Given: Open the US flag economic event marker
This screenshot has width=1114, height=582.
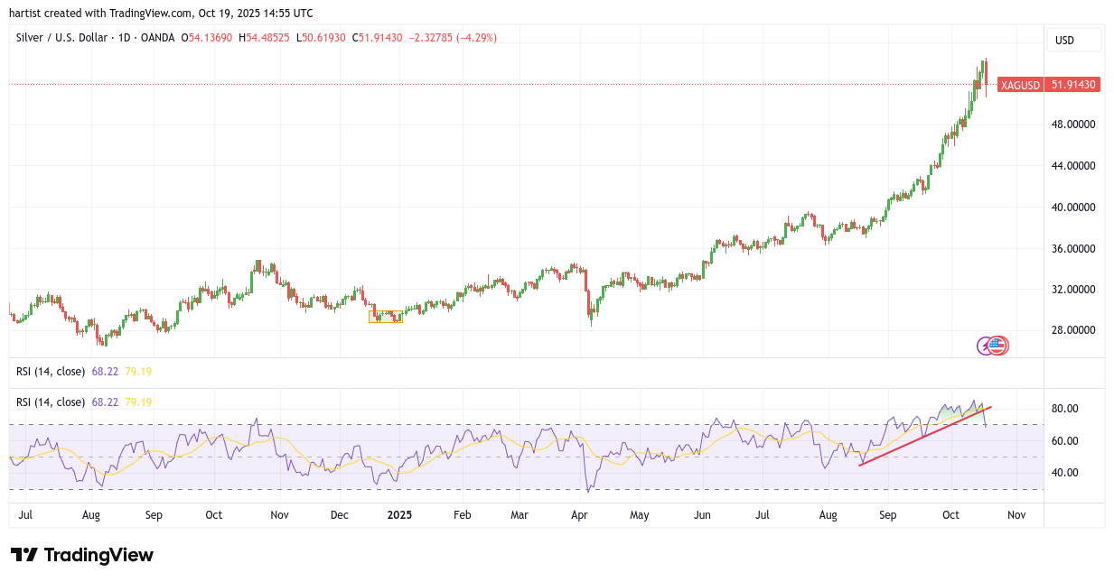Looking at the screenshot, I should coord(997,345).
